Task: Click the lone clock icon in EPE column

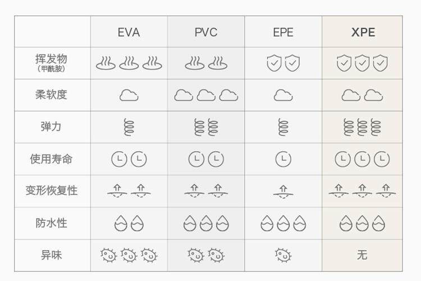Action: [x=283, y=159]
